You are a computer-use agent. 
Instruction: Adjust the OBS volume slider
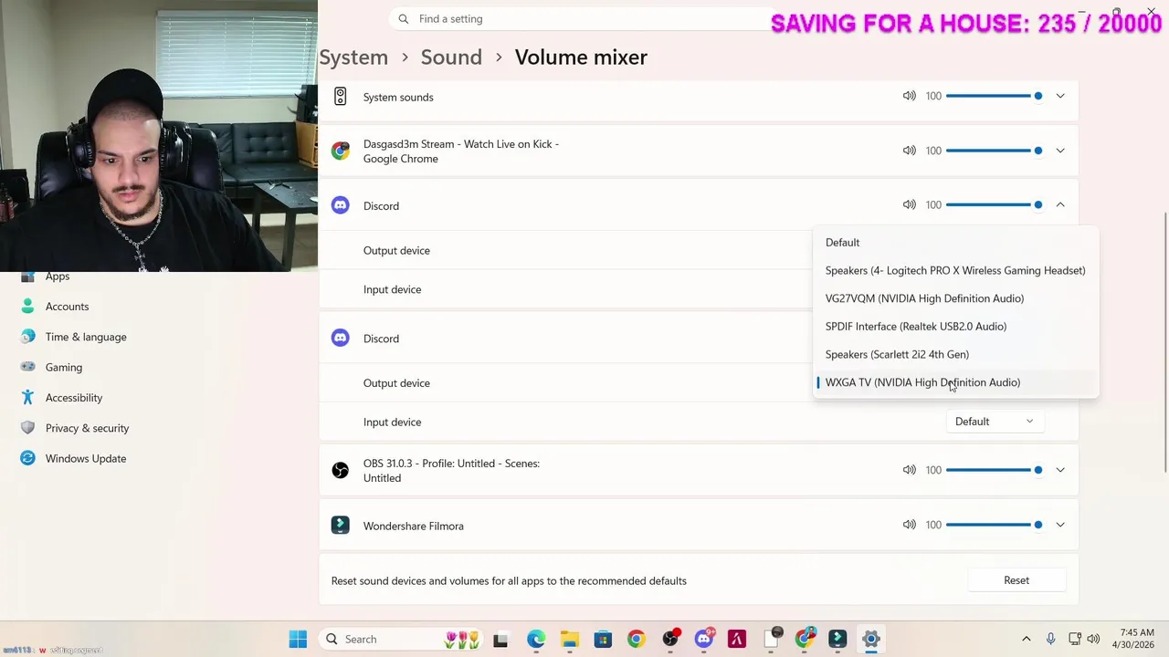pyautogui.click(x=995, y=470)
